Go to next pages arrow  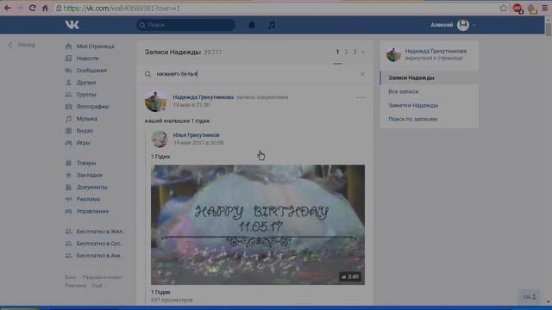pyautogui.click(x=363, y=53)
